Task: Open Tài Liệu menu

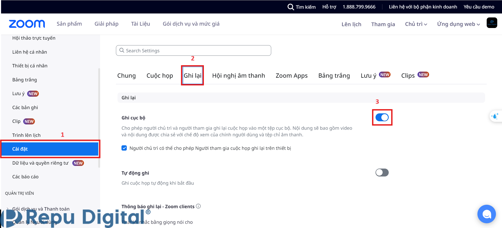Action: pyautogui.click(x=140, y=24)
